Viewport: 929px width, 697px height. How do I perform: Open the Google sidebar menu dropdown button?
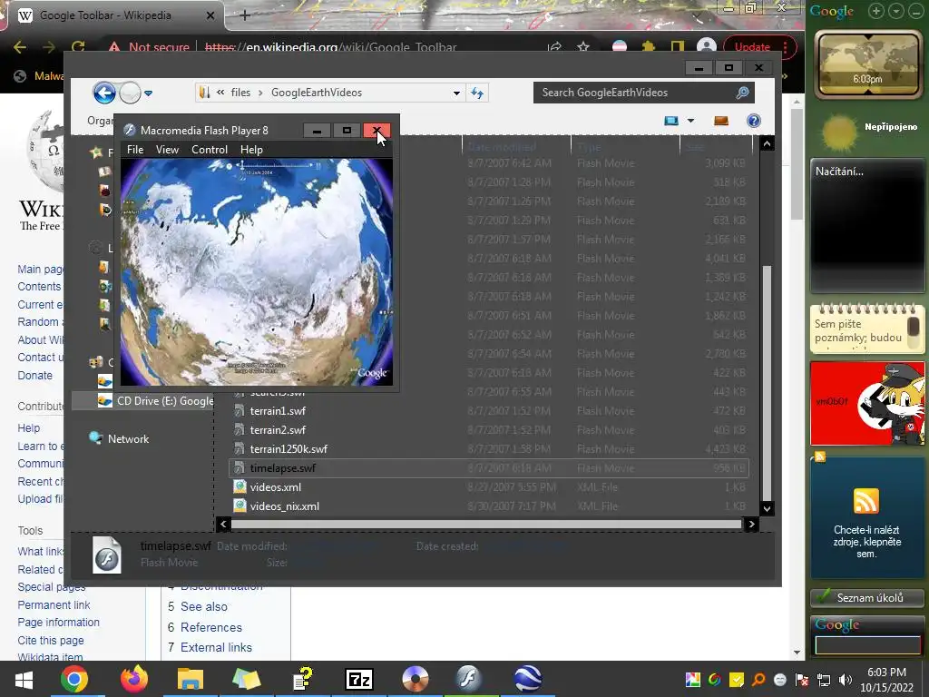(896, 11)
